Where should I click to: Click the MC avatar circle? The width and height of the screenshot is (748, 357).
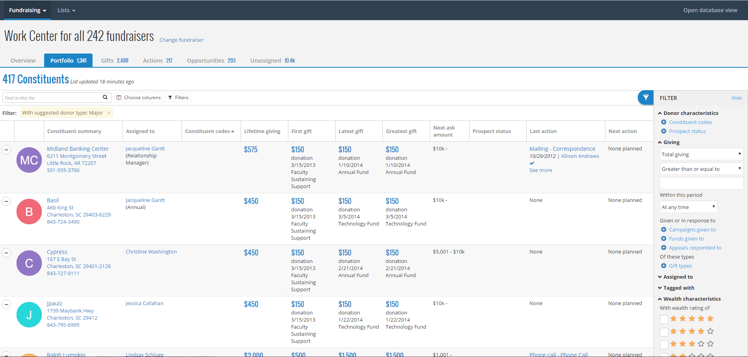[29, 160]
